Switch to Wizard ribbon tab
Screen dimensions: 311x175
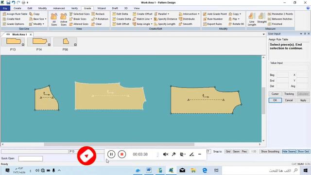click(102, 8)
